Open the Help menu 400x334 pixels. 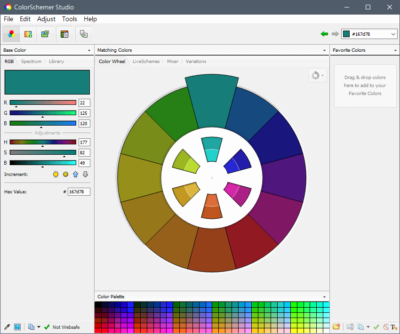pos(90,19)
